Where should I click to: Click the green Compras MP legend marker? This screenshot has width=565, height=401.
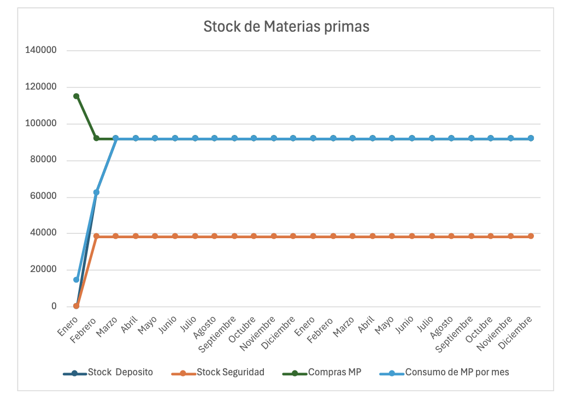coord(295,373)
